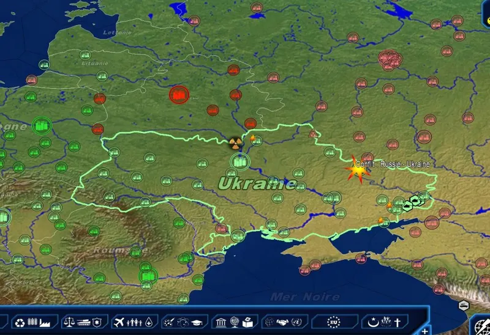Select the pink Kaliningrad city marker on Baltic coast
The width and height of the screenshot is (490, 335).
32,80
